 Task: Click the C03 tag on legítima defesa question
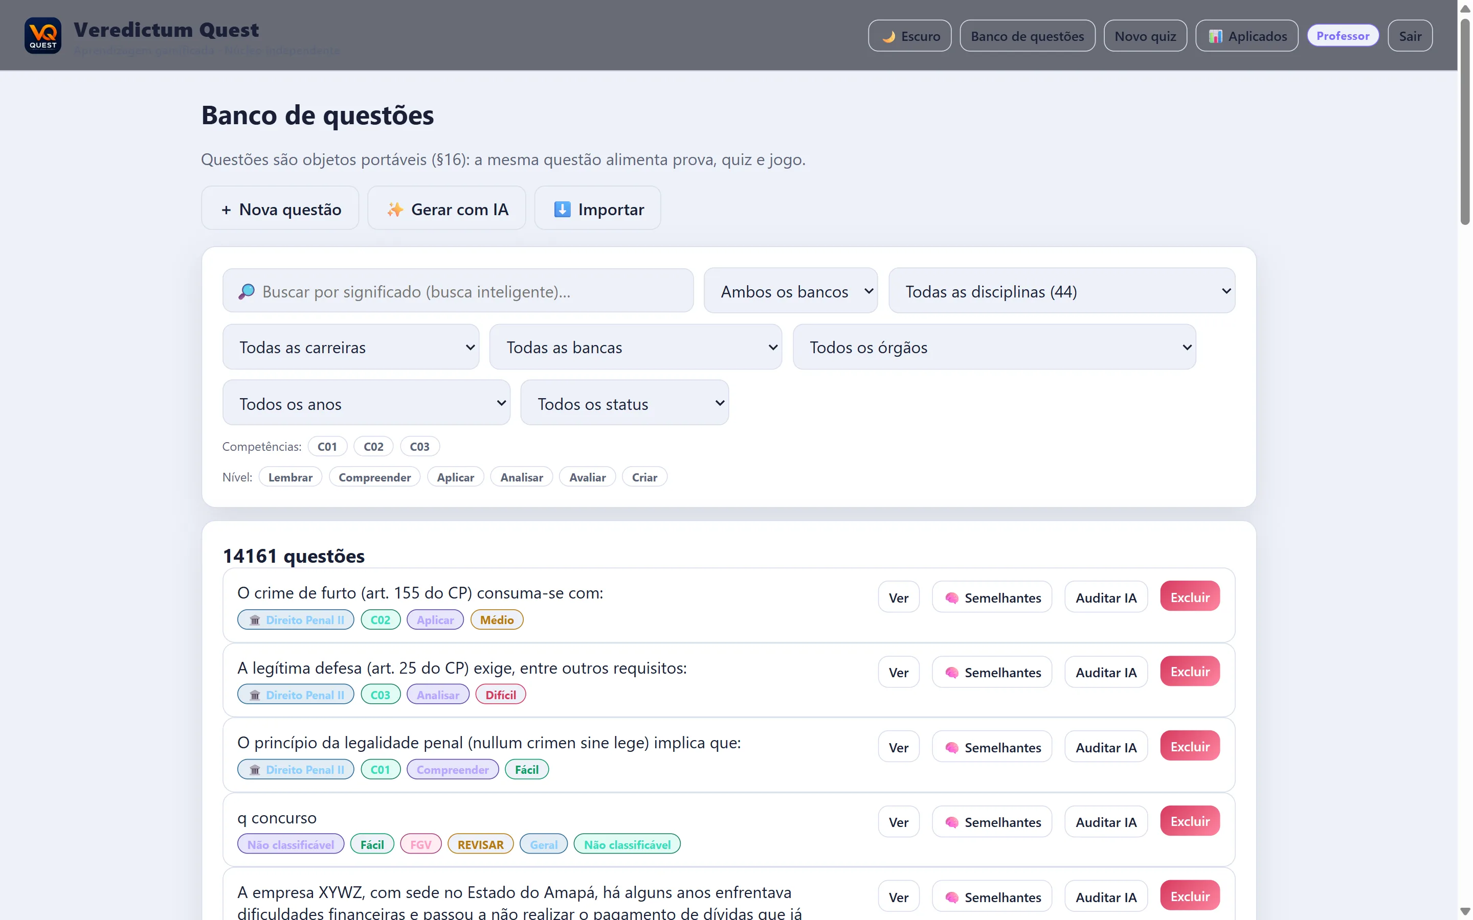[x=381, y=695]
